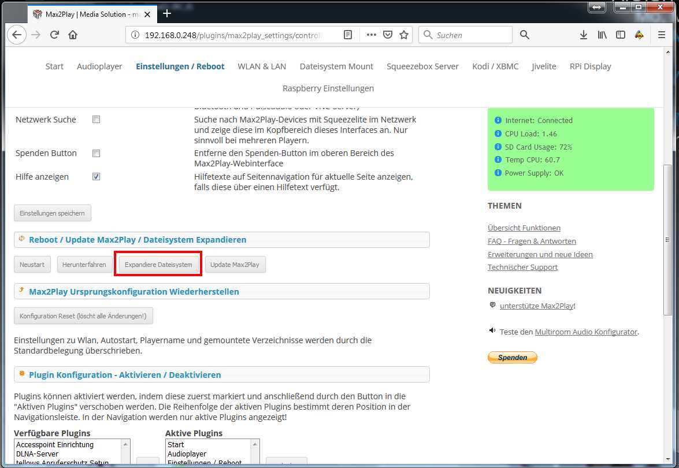The height and width of the screenshot is (468, 679).
Task: Open FAQ - Fragen & Antworten link
Action: 532,241
